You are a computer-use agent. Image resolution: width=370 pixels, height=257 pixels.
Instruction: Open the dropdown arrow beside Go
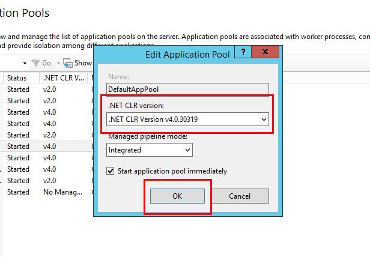coord(58,63)
